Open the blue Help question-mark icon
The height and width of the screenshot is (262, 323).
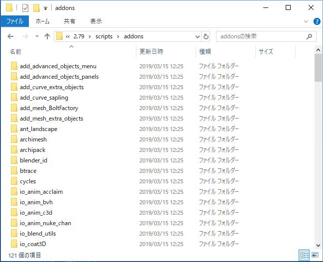click(x=317, y=21)
